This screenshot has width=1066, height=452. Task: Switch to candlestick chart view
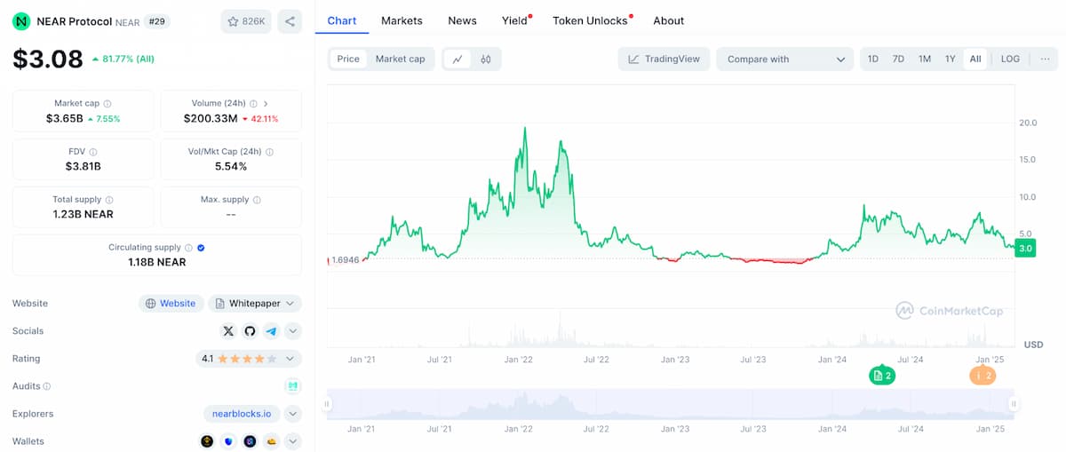coord(486,59)
